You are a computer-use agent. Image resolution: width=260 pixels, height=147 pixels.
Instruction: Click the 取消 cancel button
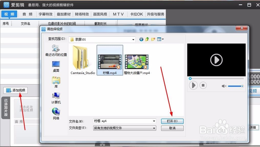point(172,128)
